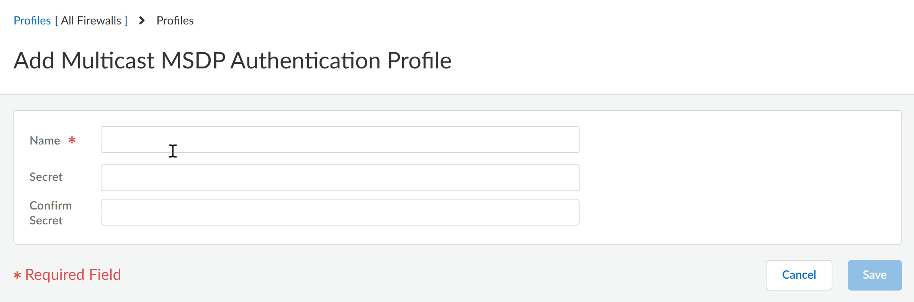Focus the Secret input field
Viewport: 914px width, 302px height.
point(340,178)
